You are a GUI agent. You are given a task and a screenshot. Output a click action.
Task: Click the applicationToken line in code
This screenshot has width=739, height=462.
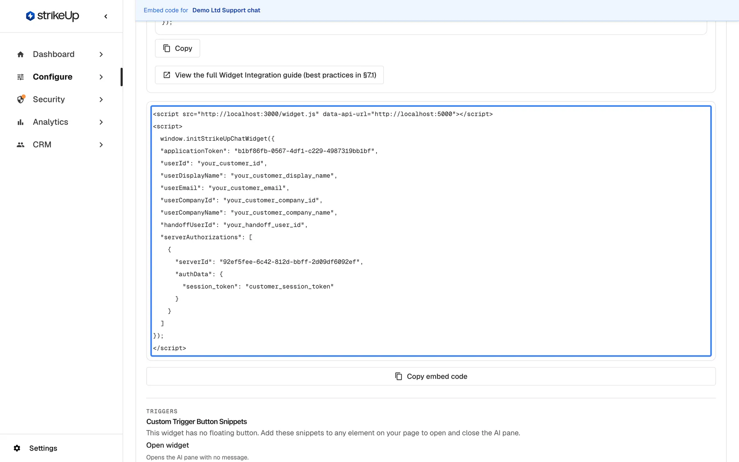point(269,151)
